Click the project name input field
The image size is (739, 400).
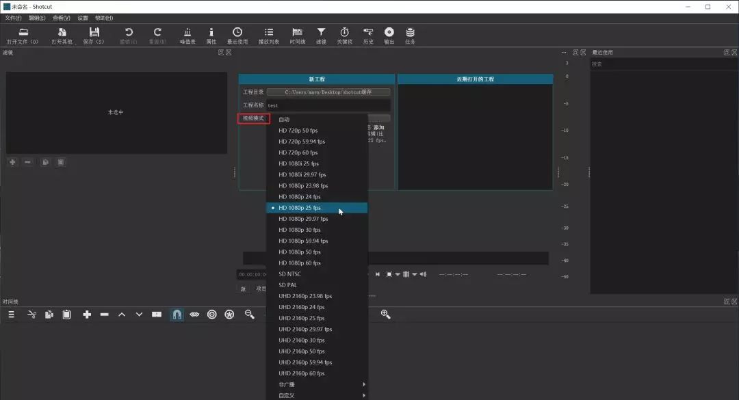click(328, 105)
